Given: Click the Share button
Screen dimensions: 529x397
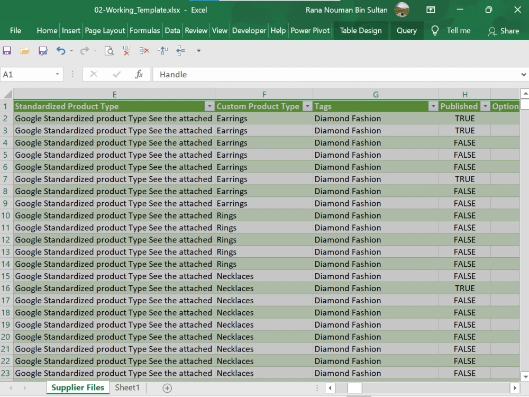Looking at the screenshot, I should tap(504, 31).
